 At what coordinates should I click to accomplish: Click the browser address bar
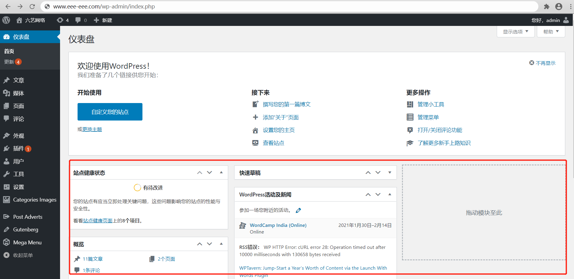tap(181, 6)
